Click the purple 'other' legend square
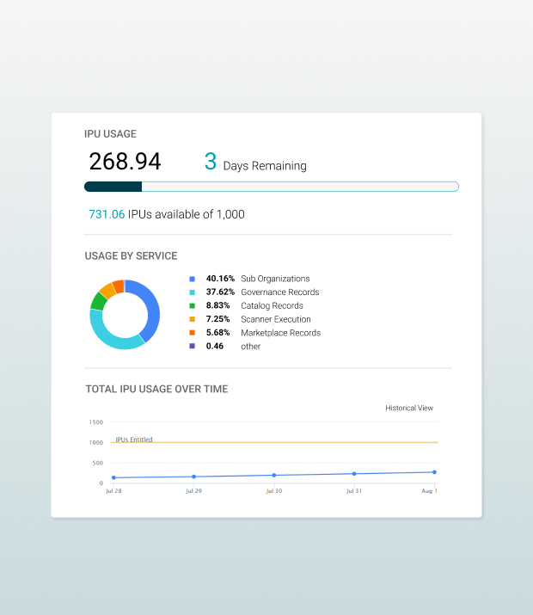Image resolution: width=533 pixels, height=615 pixels. pos(193,346)
